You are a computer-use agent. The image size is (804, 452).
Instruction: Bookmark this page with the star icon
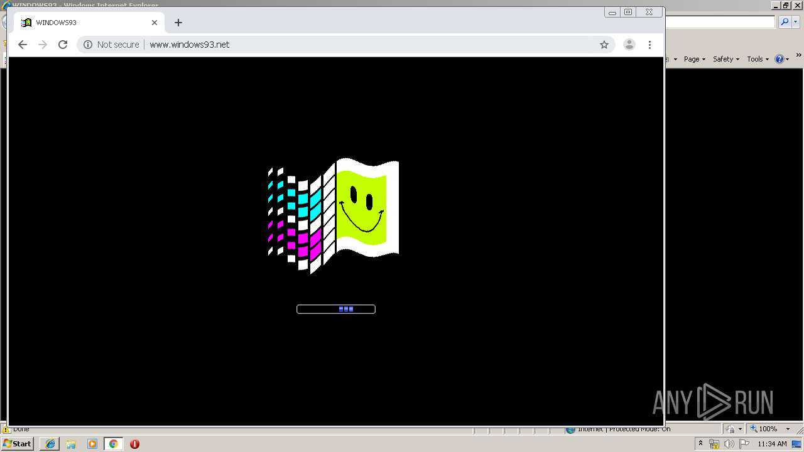[604, 45]
